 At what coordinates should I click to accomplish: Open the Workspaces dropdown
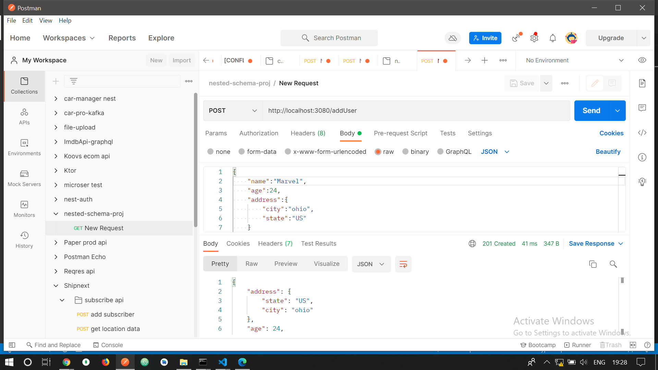coord(69,38)
